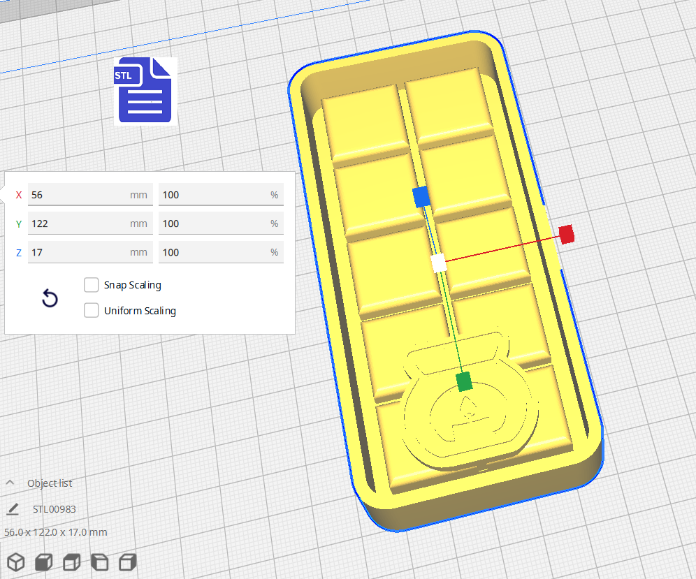Select STL00983 in the object list
This screenshot has height=579, width=696.
(53, 509)
